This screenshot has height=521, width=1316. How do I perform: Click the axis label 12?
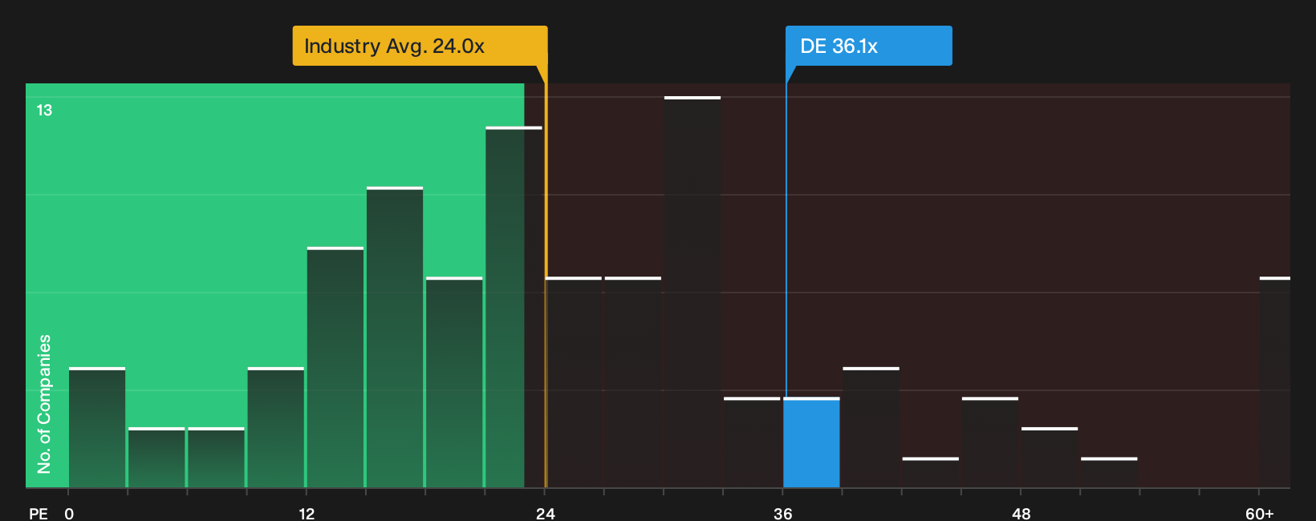pyautogui.click(x=307, y=513)
